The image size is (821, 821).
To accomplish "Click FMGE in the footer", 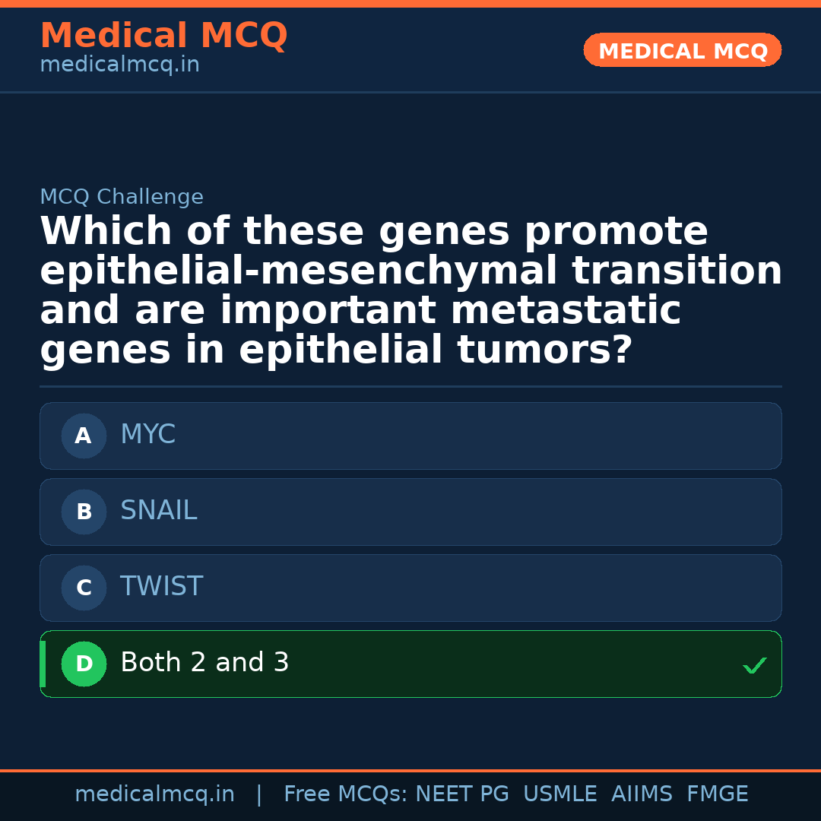I will (x=717, y=794).
